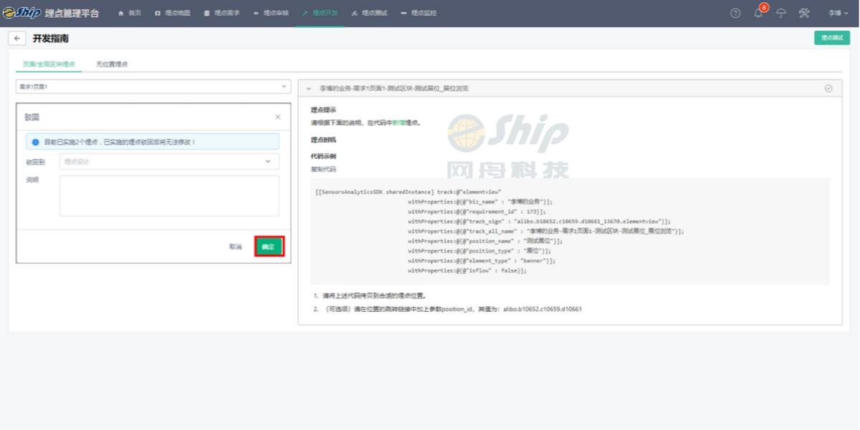
Task: Click the green 确定 confirm button
Action: (269, 246)
